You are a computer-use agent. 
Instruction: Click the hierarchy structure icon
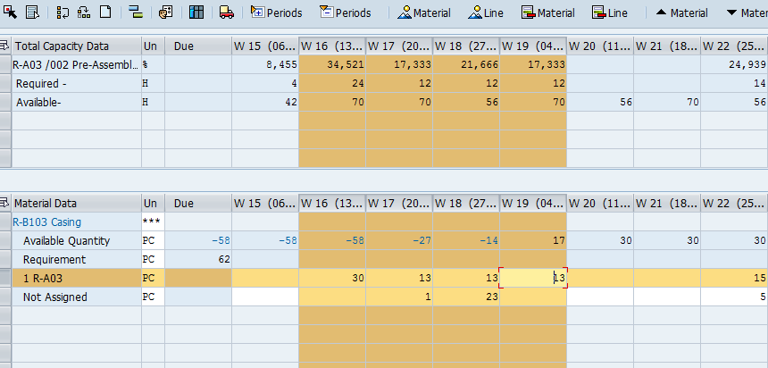click(84, 13)
